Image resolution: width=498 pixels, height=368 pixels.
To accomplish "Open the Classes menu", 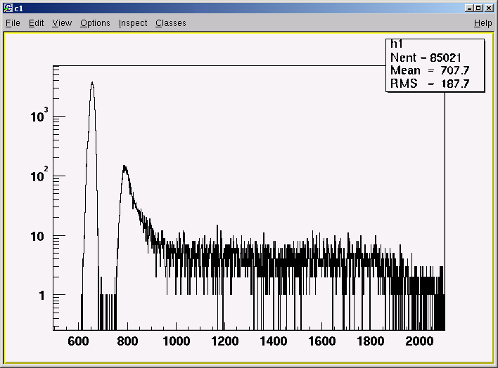I will [x=170, y=23].
